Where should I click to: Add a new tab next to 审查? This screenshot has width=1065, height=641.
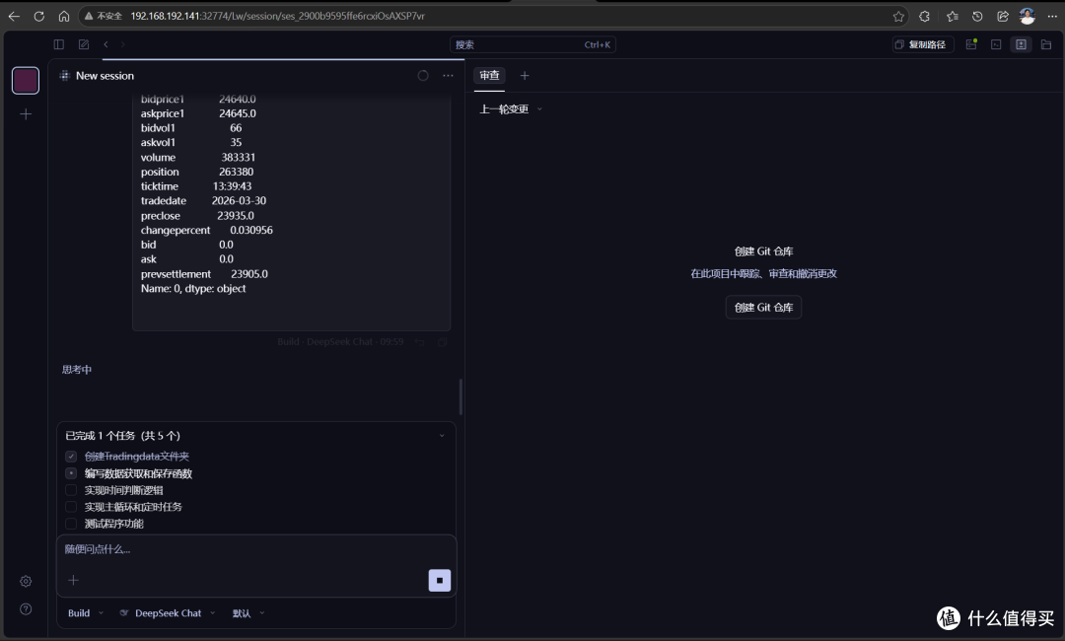click(525, 75)
